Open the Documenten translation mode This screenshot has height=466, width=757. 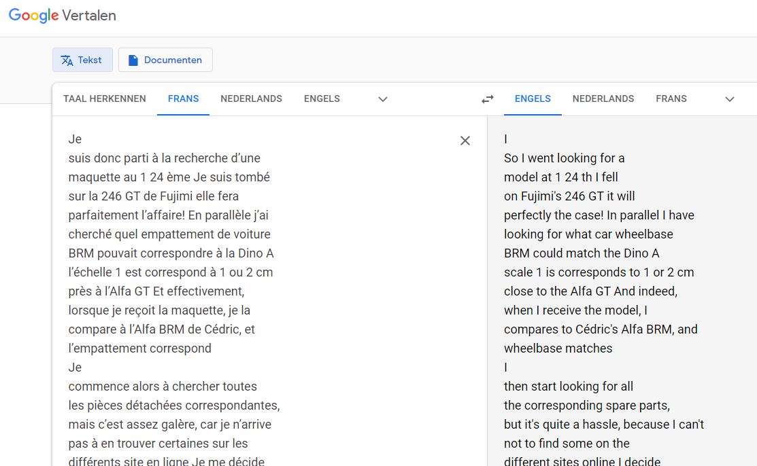click(x=165, y=60)
